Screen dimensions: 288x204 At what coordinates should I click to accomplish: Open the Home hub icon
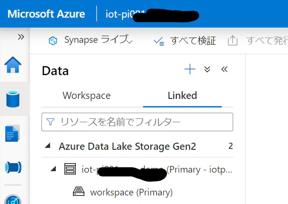(x=13, y=65)
